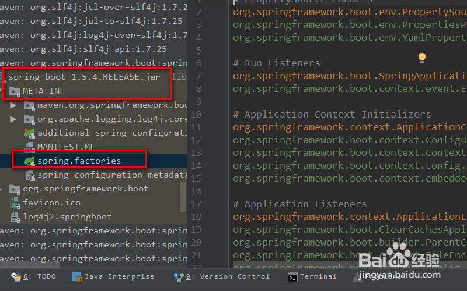The image size is (467, 291).
Task: Open MANIFEST.MF file
Action: point(66,147)
